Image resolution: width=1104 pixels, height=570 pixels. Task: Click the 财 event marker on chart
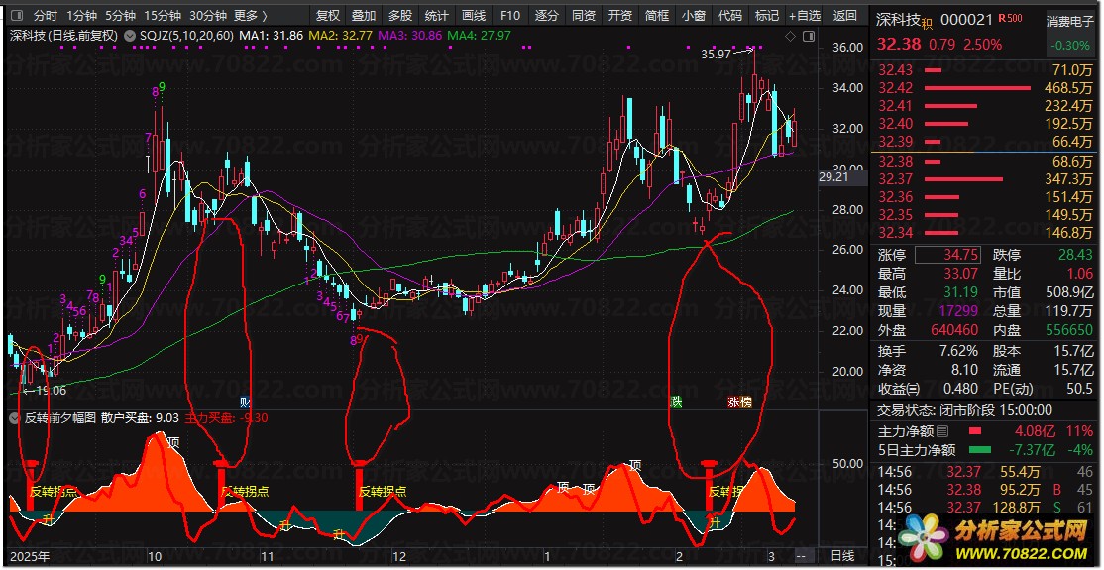pyautogui.click(x=245, y=402)
